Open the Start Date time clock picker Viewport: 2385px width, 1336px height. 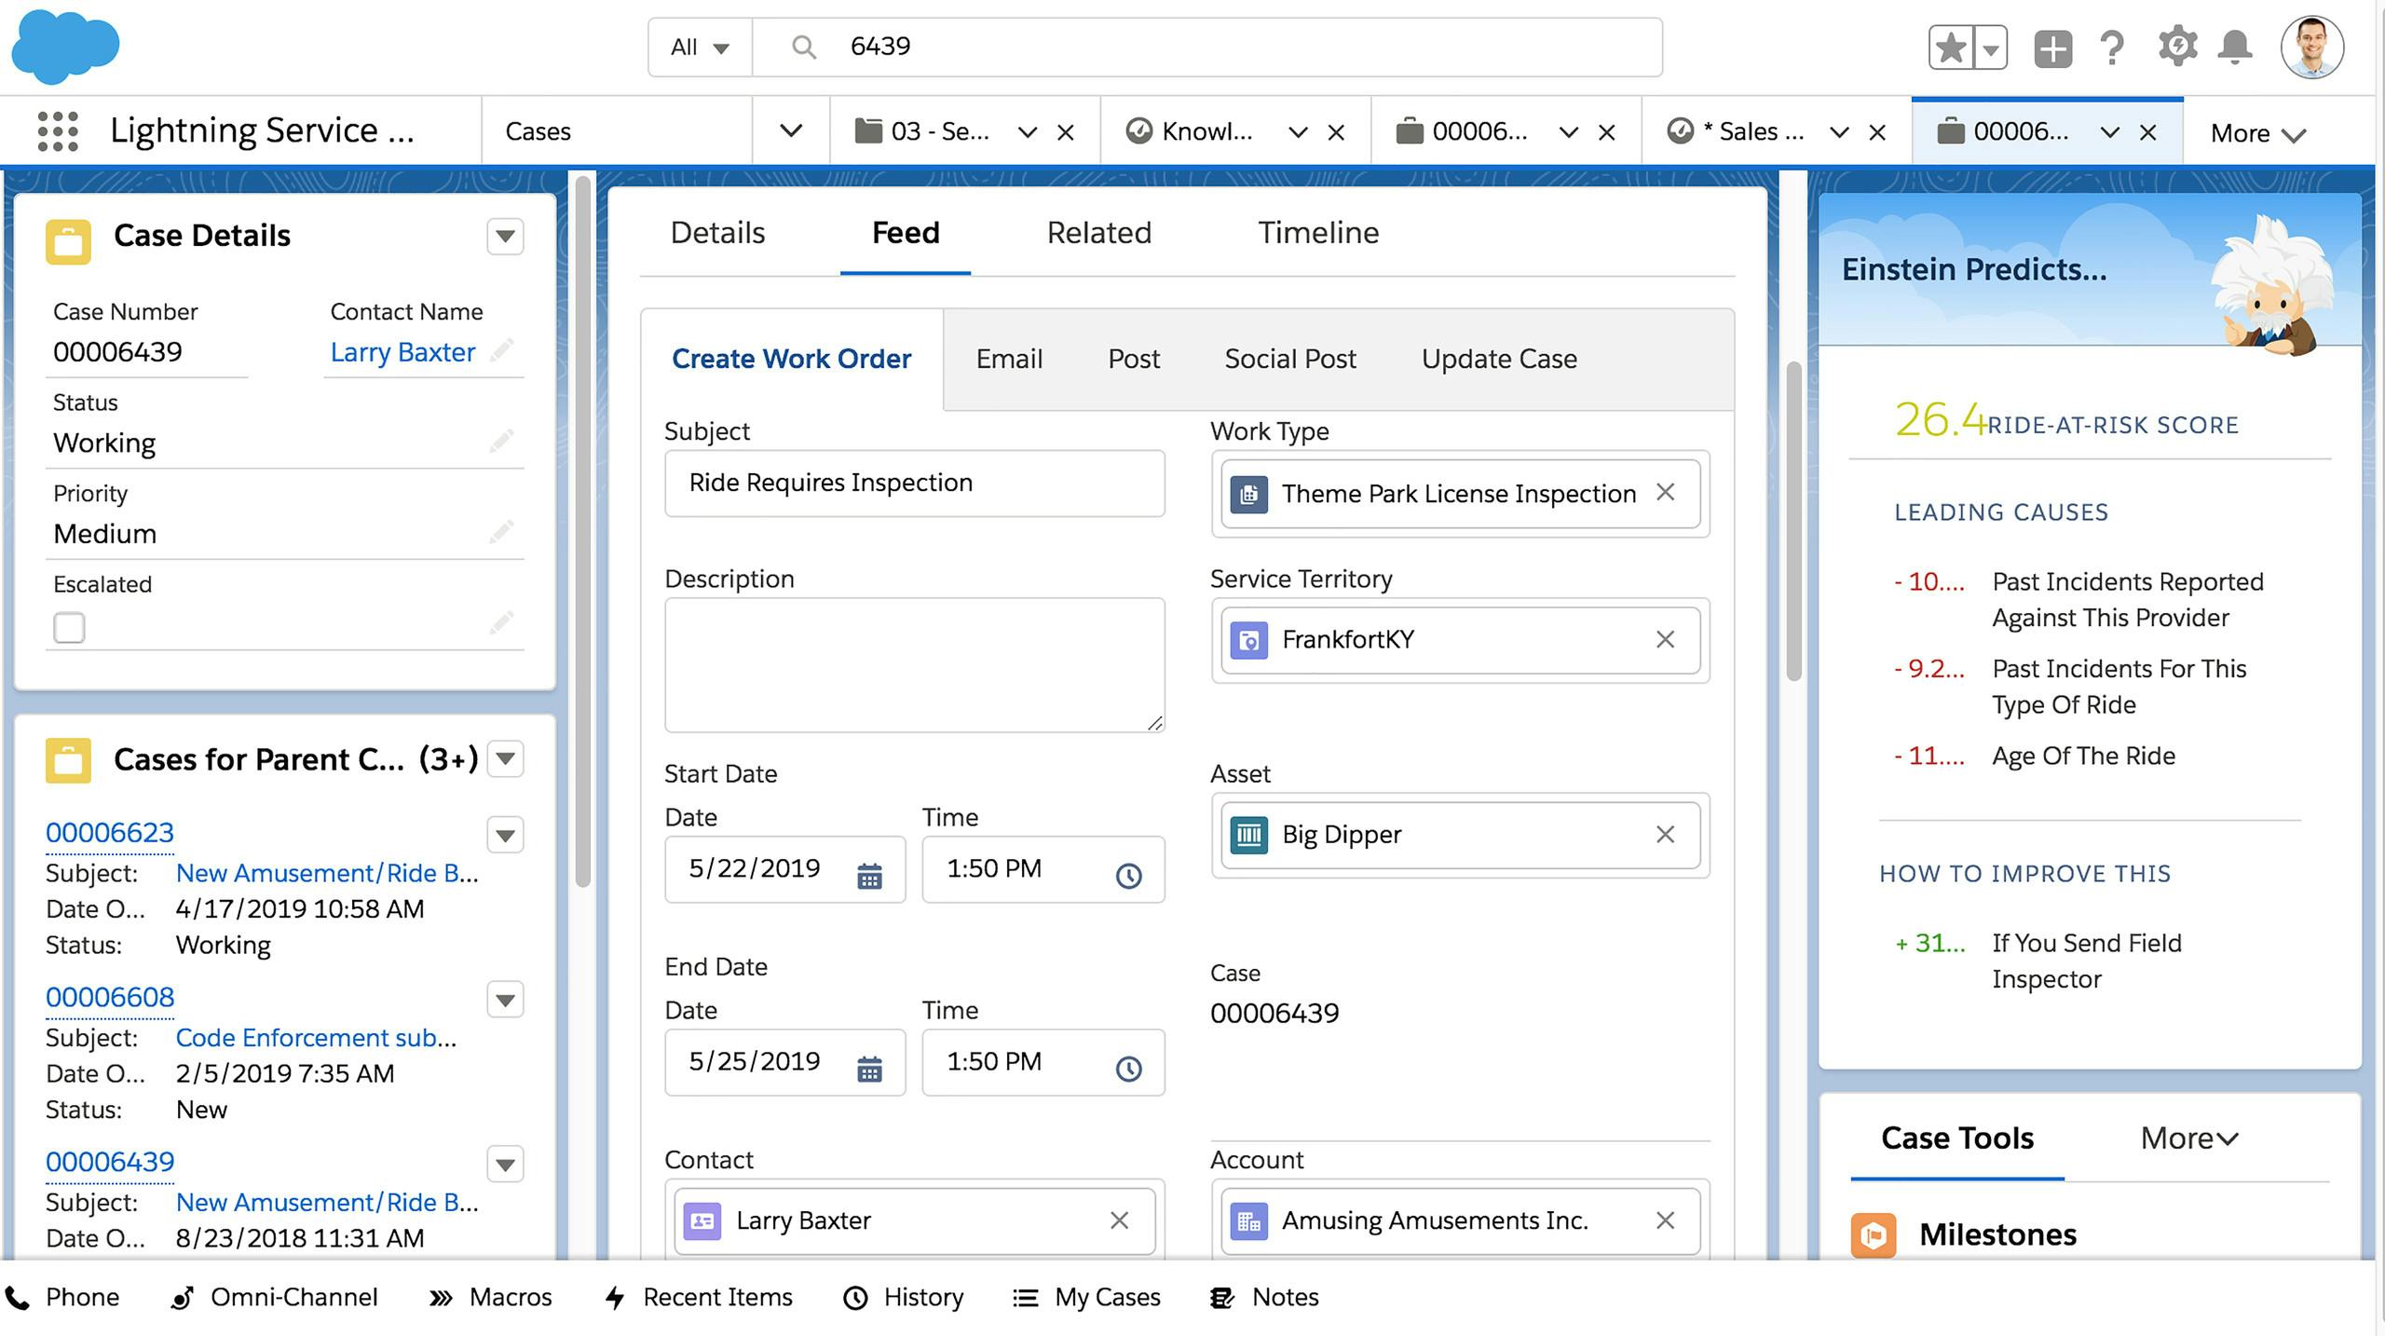pos(1128,875)
